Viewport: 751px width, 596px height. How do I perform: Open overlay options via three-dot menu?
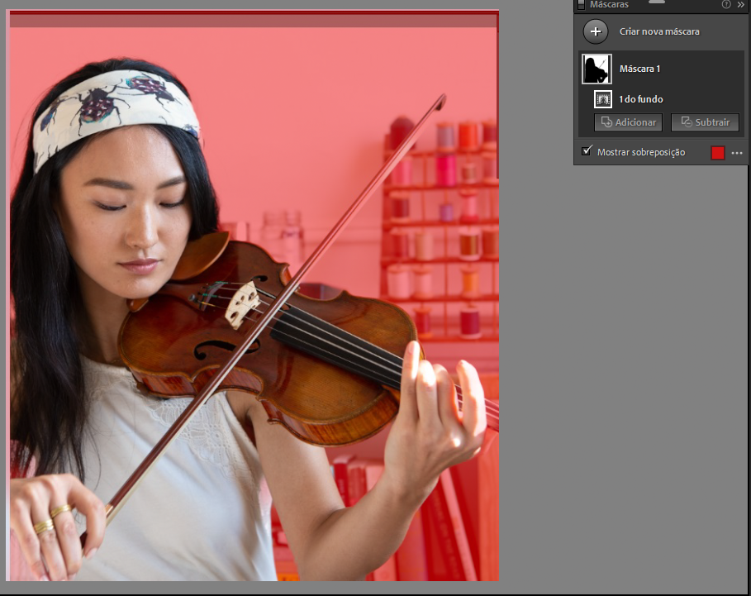737,153
